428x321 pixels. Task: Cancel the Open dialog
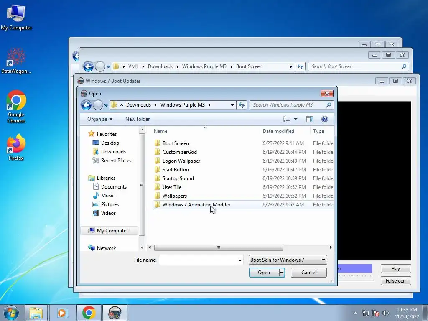coord(309,273)
